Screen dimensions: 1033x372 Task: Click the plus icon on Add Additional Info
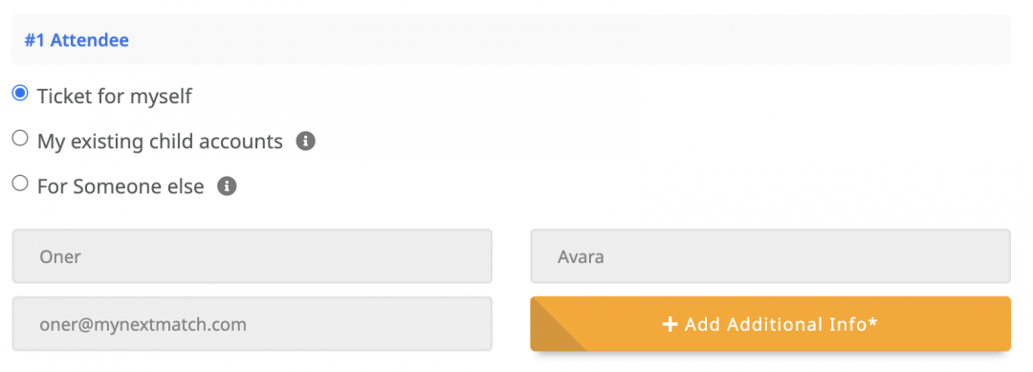click(x=670, y=324)
